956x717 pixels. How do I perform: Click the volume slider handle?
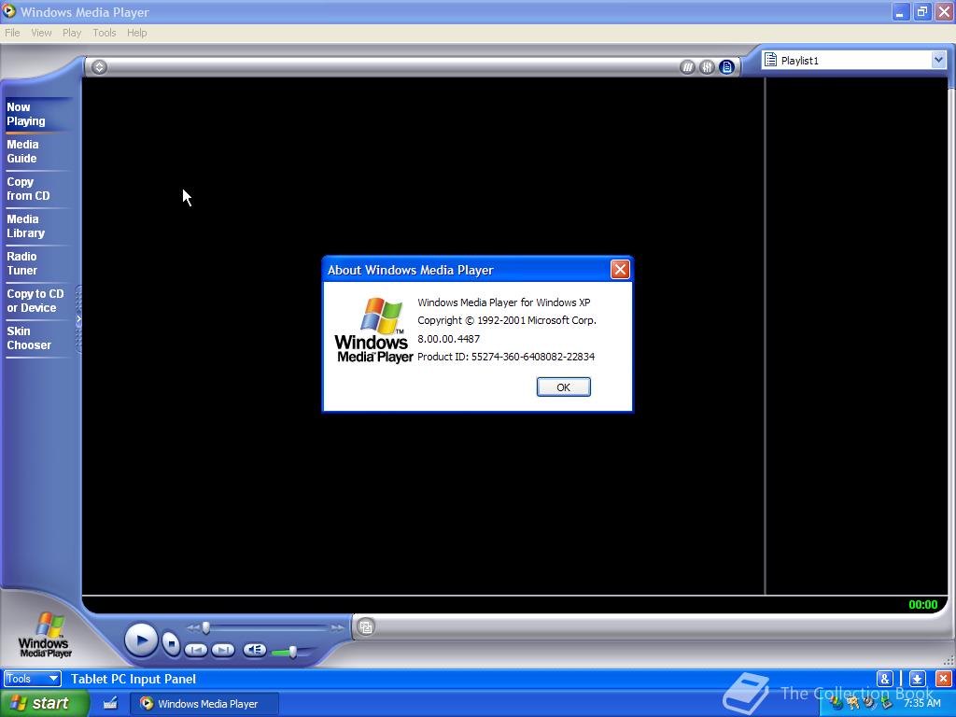pyautogui.click(x=292, y=652)
